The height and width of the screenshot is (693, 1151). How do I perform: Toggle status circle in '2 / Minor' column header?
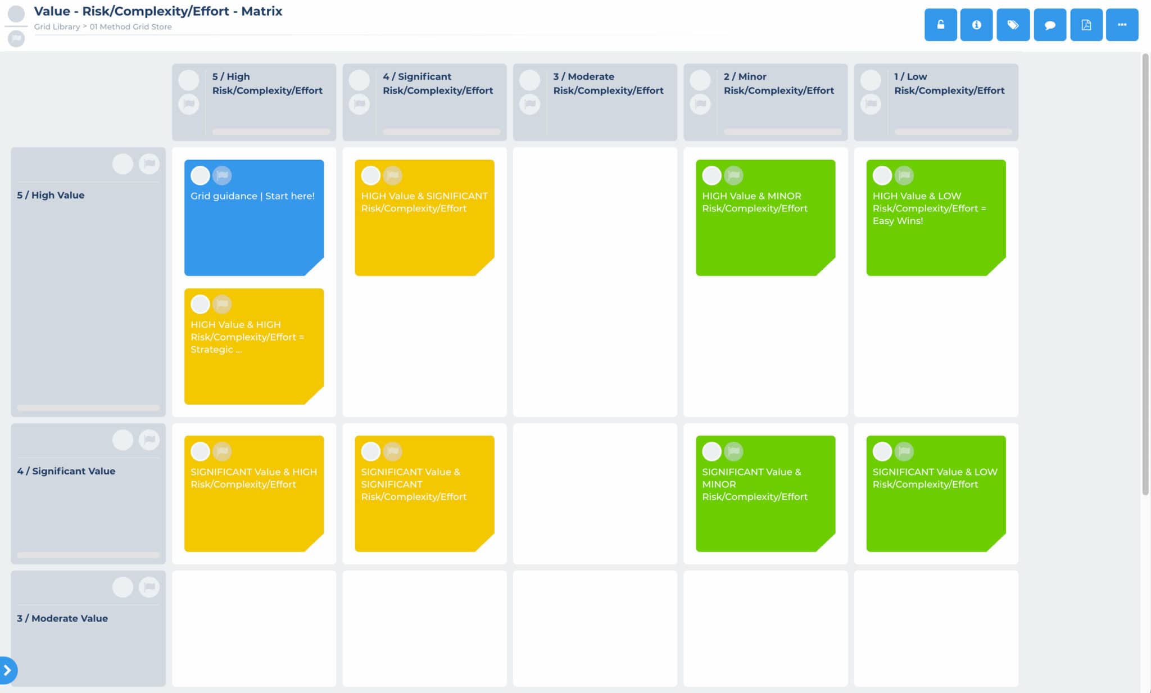[x=700, y=80]
